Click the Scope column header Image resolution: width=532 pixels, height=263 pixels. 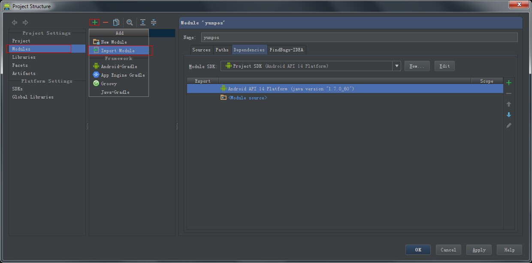click(487, 81)
